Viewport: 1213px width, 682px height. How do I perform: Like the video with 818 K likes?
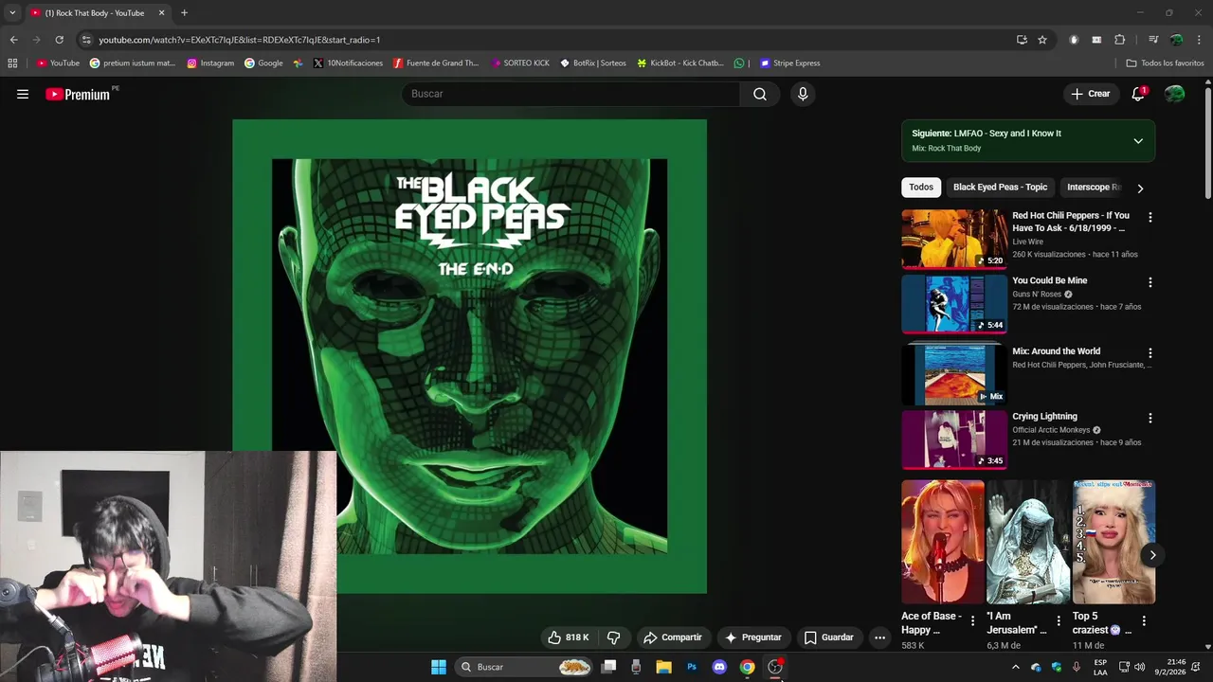coord(568,637)
